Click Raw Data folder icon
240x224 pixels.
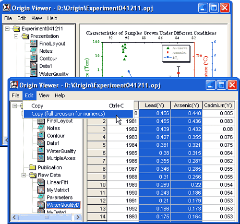coord(33,175)
